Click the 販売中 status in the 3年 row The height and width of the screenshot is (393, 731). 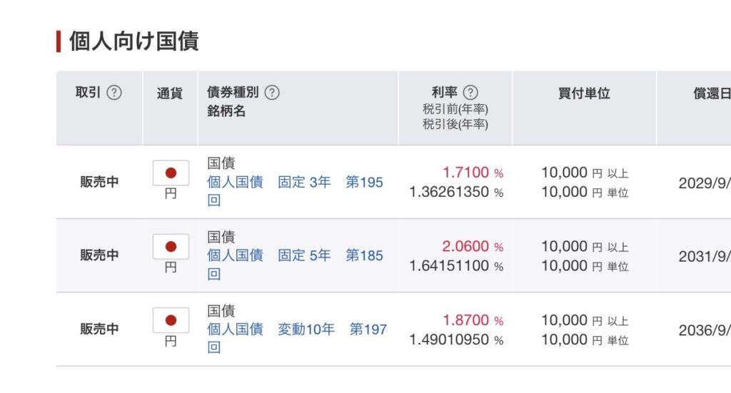tap(99, 182)
